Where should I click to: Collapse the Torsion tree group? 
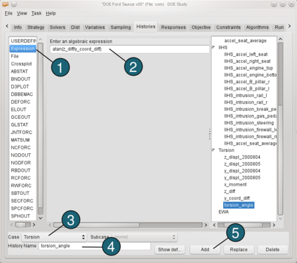213,150
